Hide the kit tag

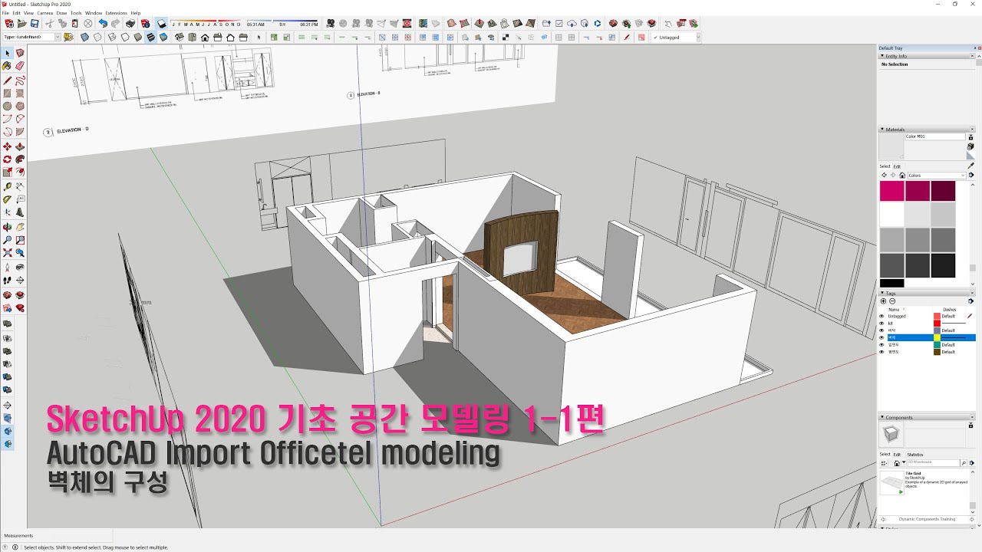[881, 324]
